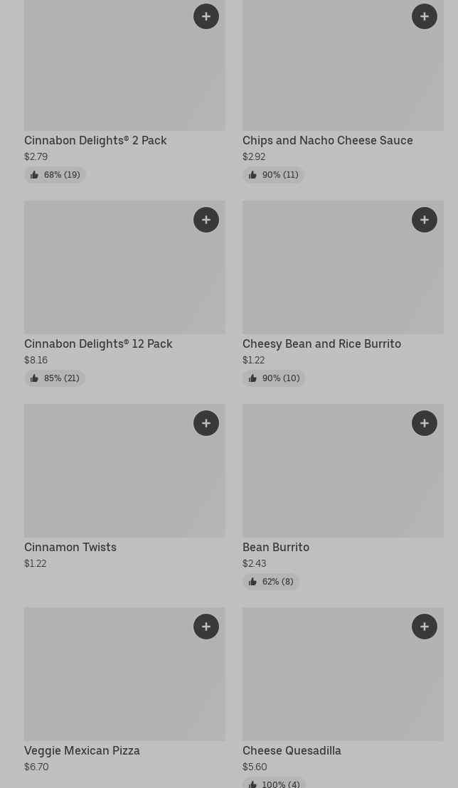The width and height of the screenshot is (458, 788).
Task: Add Veggie Mexican Pizza to cart
Action: [x=206, y=627]
